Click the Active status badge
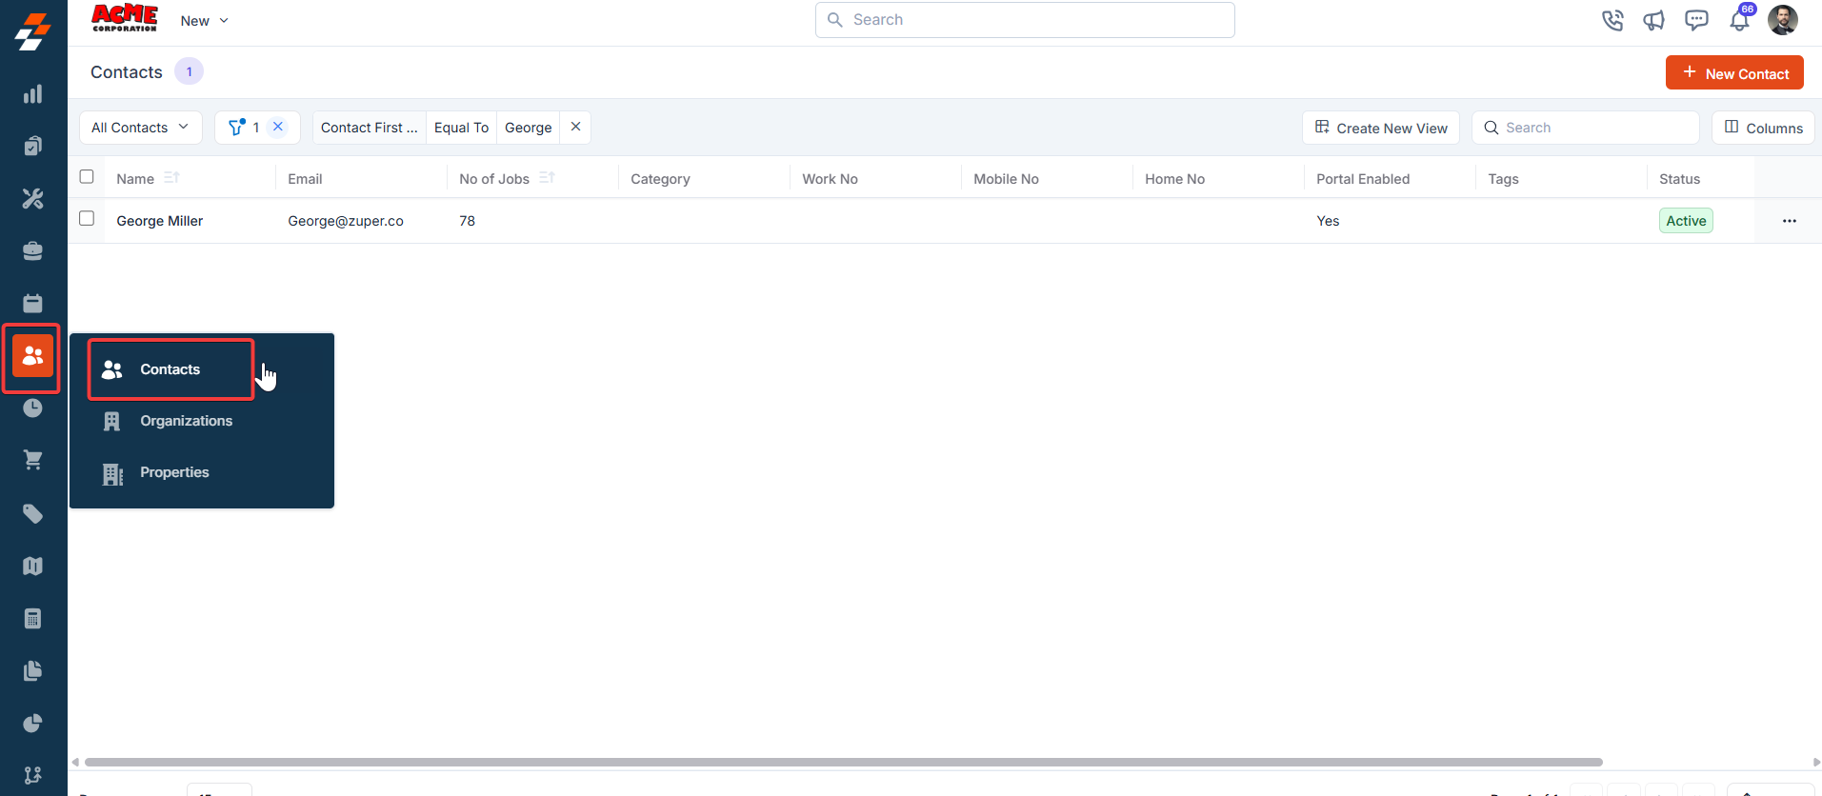 coord(1686,221)
